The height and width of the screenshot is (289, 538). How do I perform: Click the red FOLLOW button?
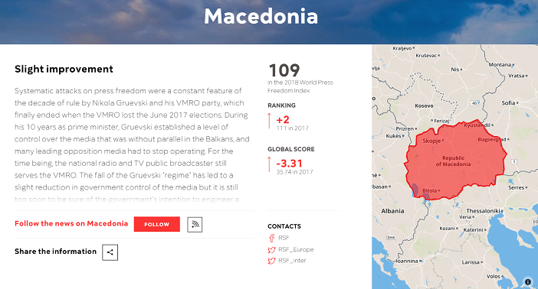(157, 224)
